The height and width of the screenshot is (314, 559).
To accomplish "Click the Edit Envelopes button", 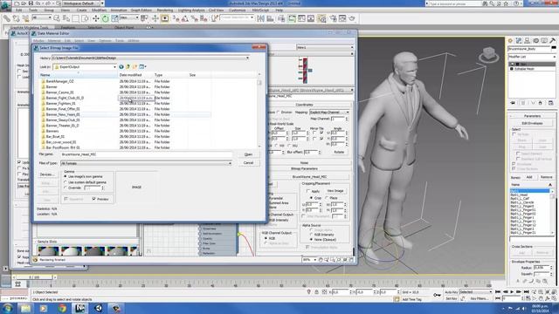I will (532, 123).
